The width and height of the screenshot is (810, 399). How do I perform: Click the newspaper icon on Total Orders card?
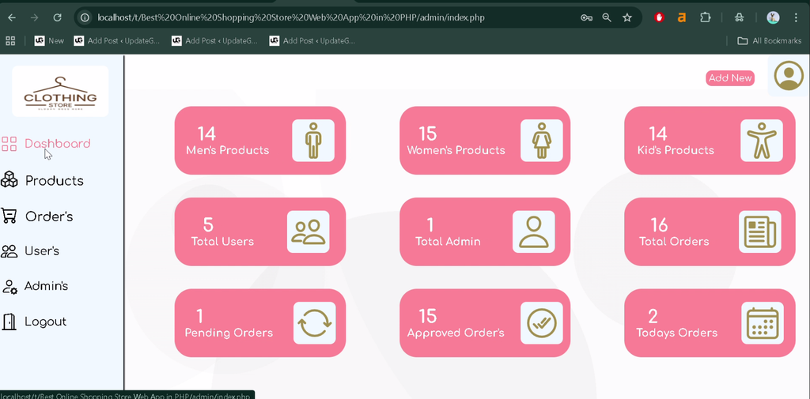760,231
